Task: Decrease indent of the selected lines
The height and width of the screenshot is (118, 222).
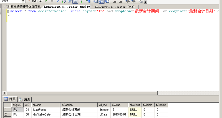Action: tap(128, 1)
